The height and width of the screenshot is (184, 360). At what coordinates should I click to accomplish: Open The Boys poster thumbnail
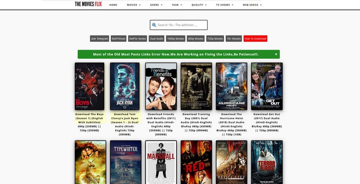coord(90,86)
